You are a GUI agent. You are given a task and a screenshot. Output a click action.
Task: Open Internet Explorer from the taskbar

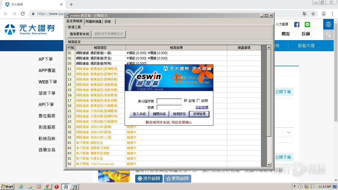[21, 187]
